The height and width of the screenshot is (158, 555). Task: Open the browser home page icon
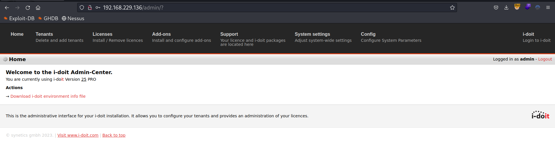[x=38, y=8]
